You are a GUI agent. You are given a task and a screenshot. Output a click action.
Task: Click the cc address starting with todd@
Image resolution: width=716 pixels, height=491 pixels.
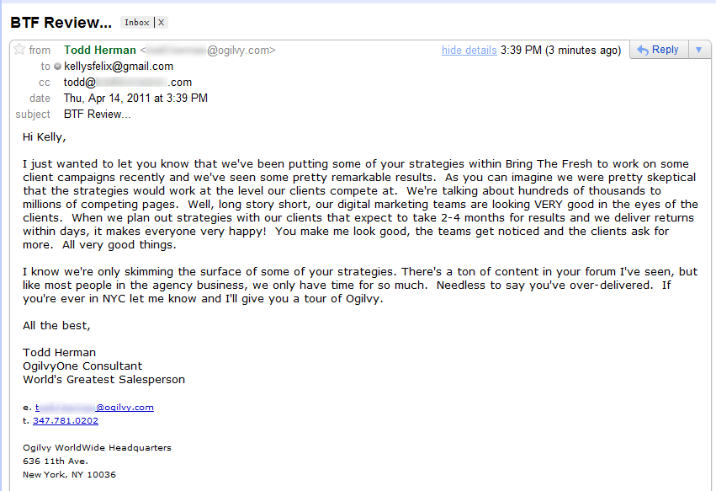(128, 83)
